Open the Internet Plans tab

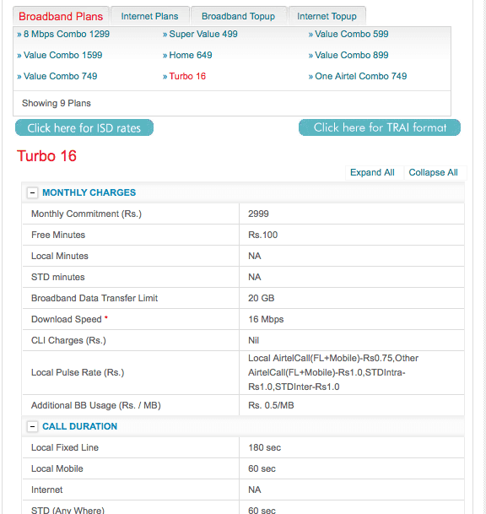coord(149,16)
